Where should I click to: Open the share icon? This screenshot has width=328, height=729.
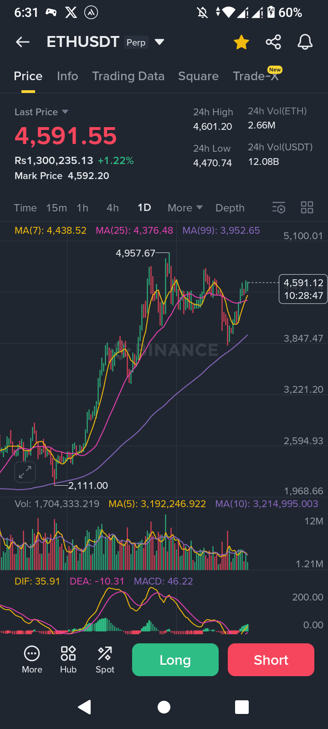[x=273, y=42]
